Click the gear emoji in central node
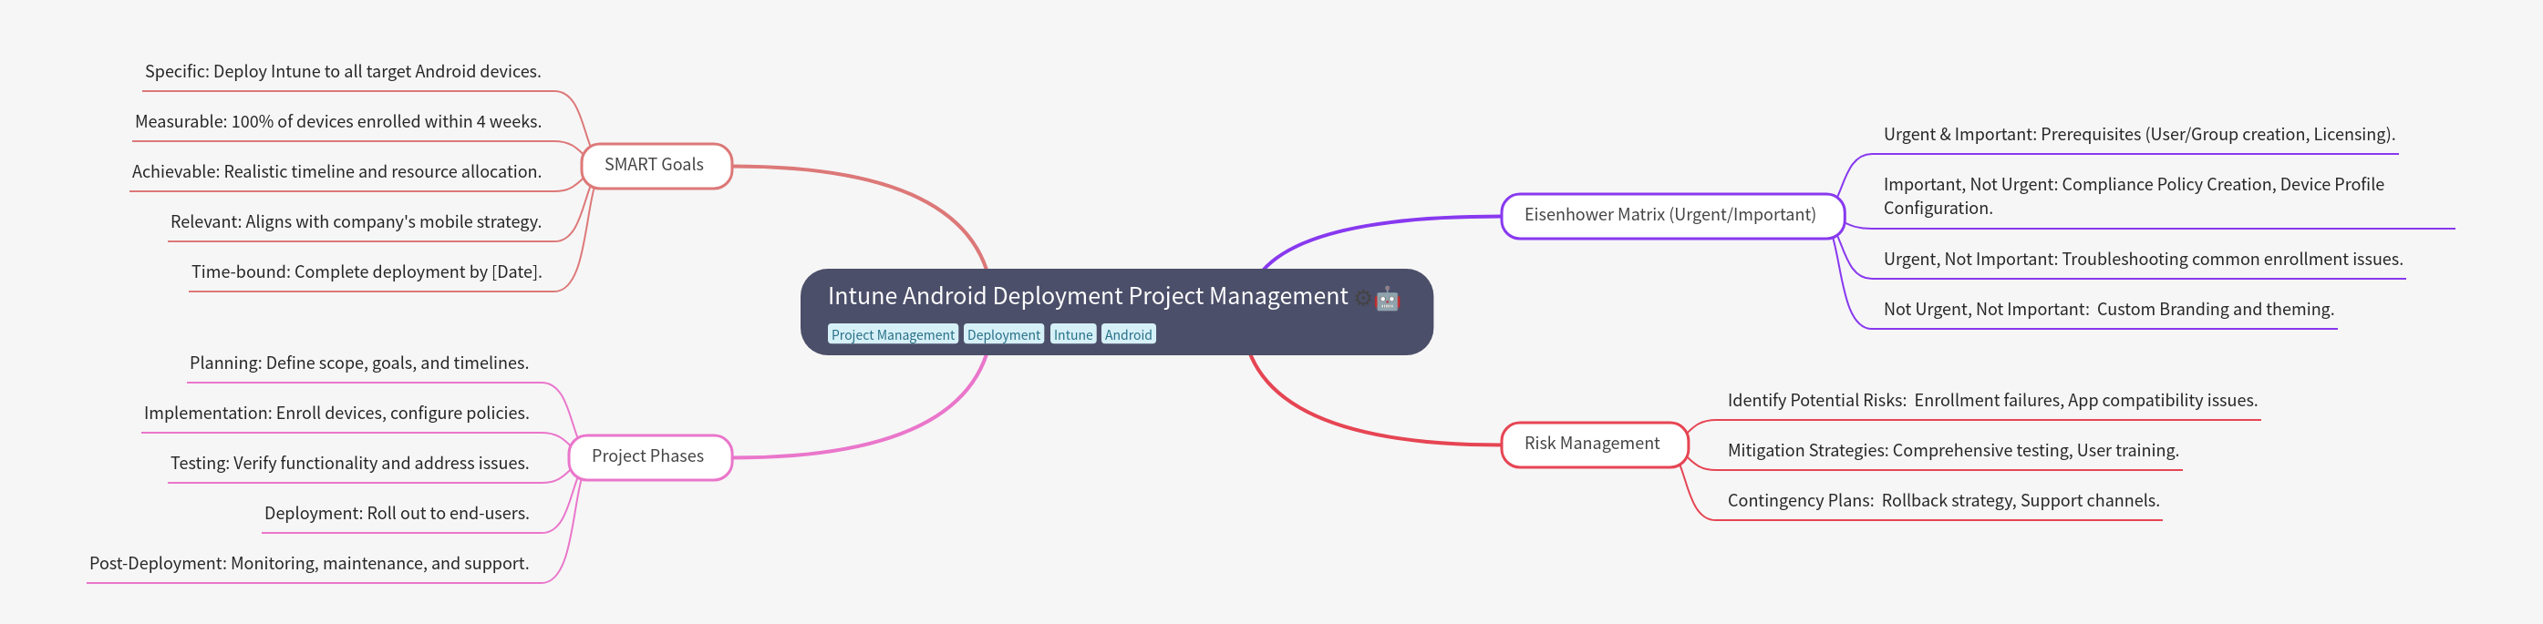 [1362, 298]
